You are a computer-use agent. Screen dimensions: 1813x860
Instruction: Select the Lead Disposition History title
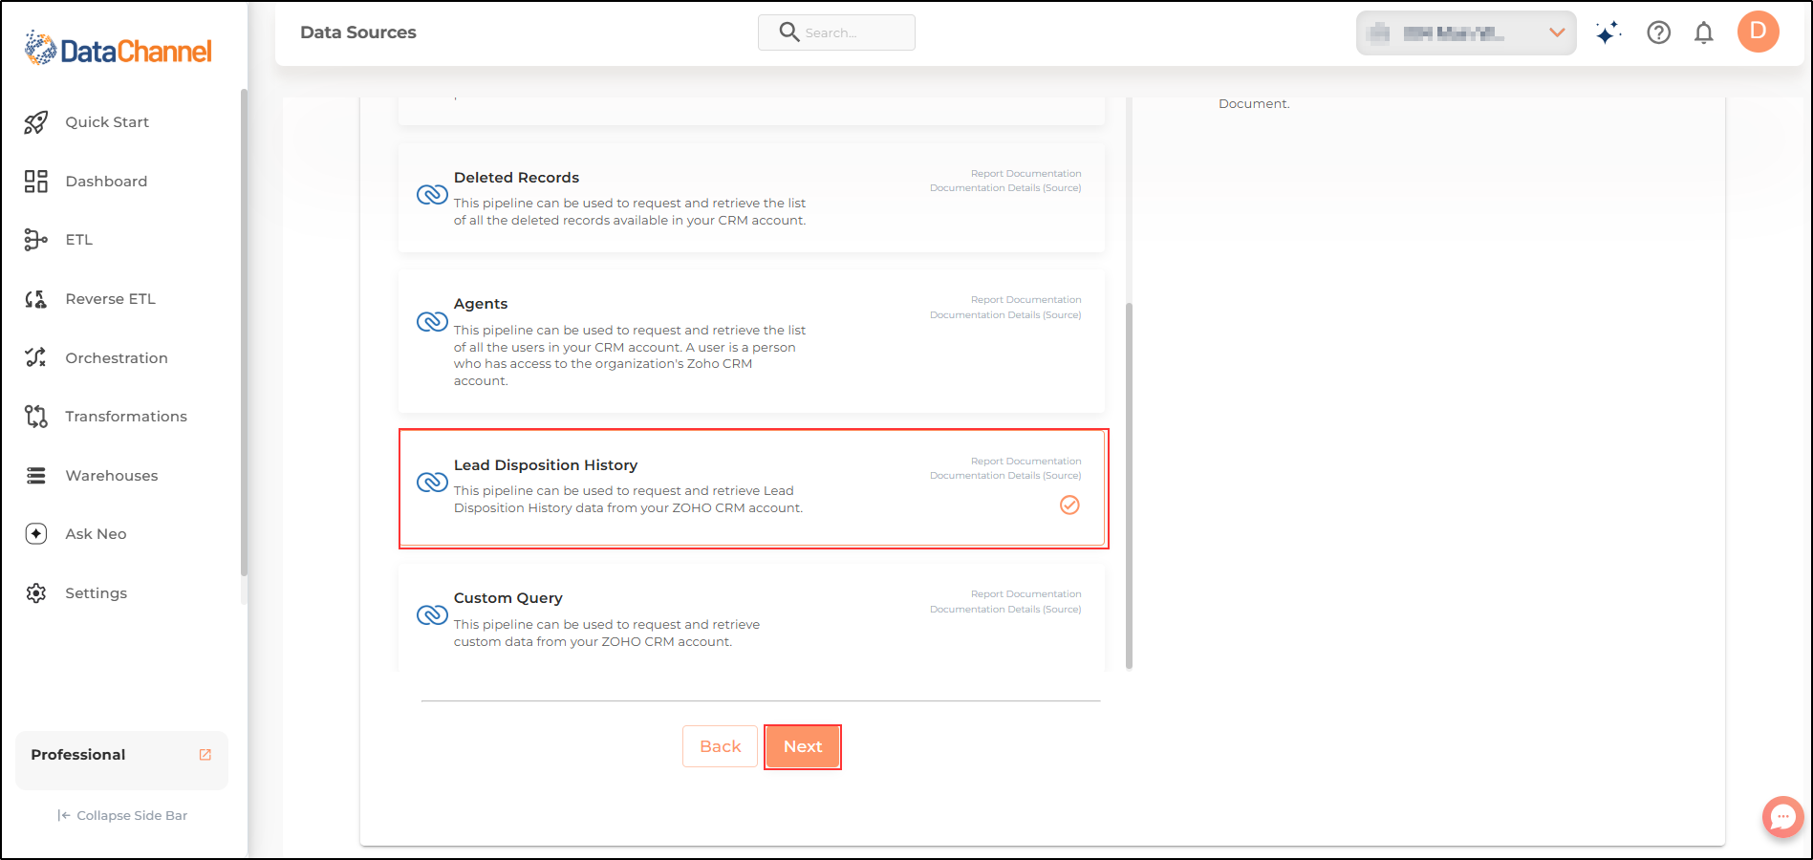[546, 465]
